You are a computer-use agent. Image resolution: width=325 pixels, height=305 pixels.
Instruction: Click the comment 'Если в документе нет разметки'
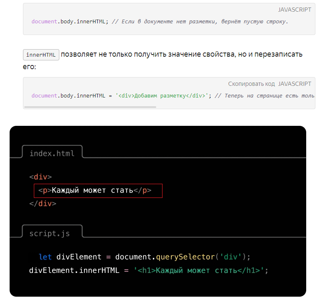click(x=164, y=22)
